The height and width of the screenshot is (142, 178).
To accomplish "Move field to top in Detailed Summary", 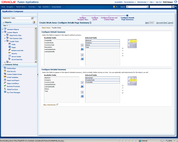I will pyautogui.click(x=123, y=86).
